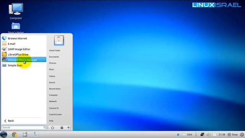245x138 pixels.
Task: Open Documents folder link
Action: (54, 57)
